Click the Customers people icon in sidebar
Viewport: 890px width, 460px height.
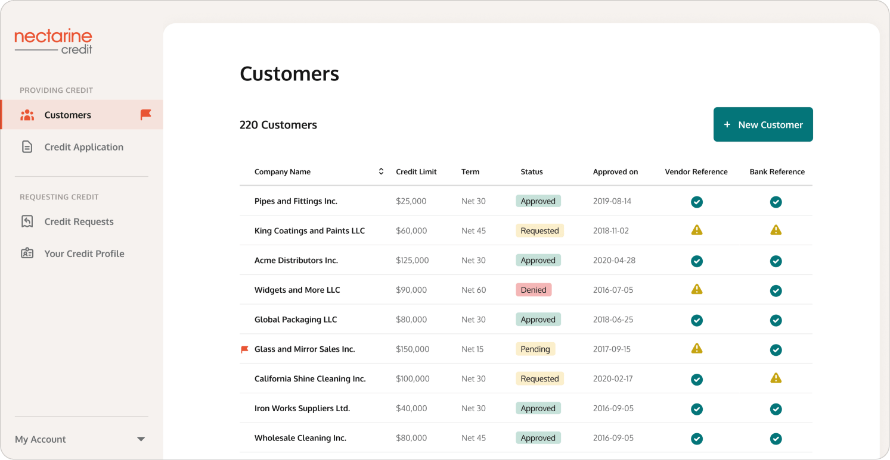tap(27, 115)
